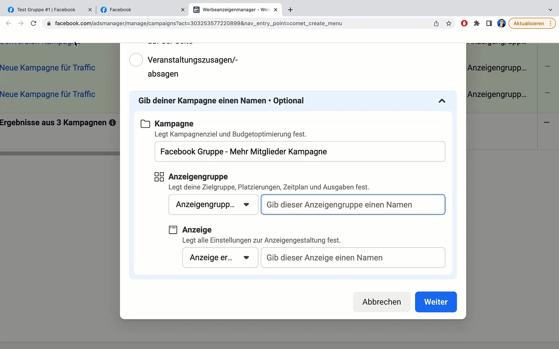Open first Neue Kampagne für Traffic link
This screenshot has width=559, height=349.
click(48, 68)
